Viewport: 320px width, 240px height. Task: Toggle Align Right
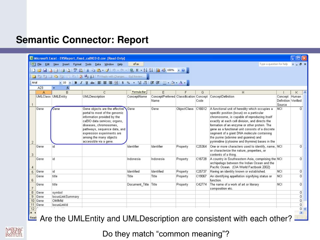[110, 82]
